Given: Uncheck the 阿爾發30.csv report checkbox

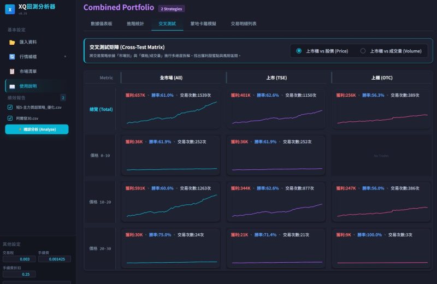Looking at the screenshot, I should tap(10, 118).
